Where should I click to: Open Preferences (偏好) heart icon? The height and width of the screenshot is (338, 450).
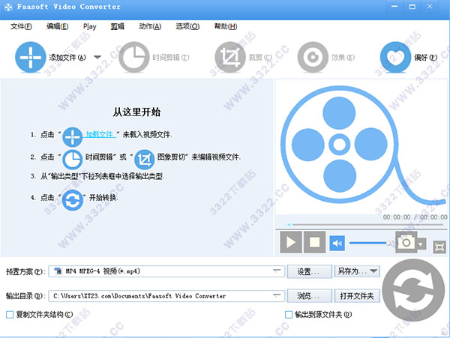click(x=395, y=57)
